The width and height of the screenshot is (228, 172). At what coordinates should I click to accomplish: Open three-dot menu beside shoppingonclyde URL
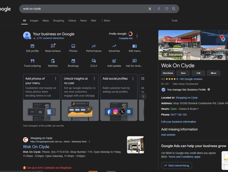click(x=89, y=142)
